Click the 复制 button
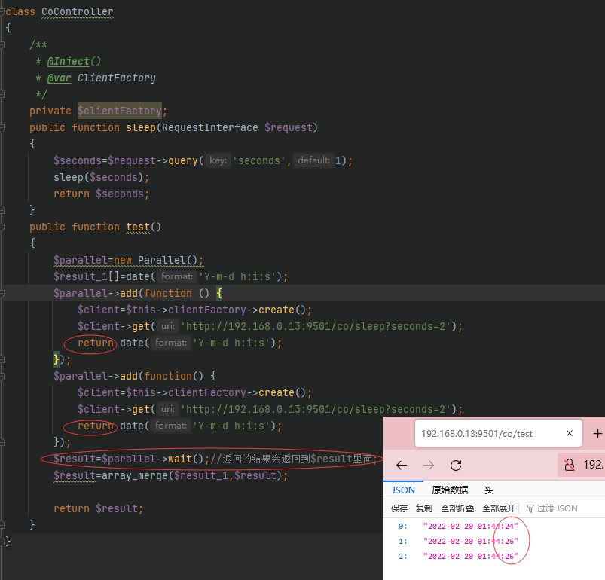 423,508
